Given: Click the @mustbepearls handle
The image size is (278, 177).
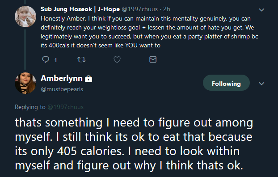Looking at the screenshot, I should tap(62, 89).
